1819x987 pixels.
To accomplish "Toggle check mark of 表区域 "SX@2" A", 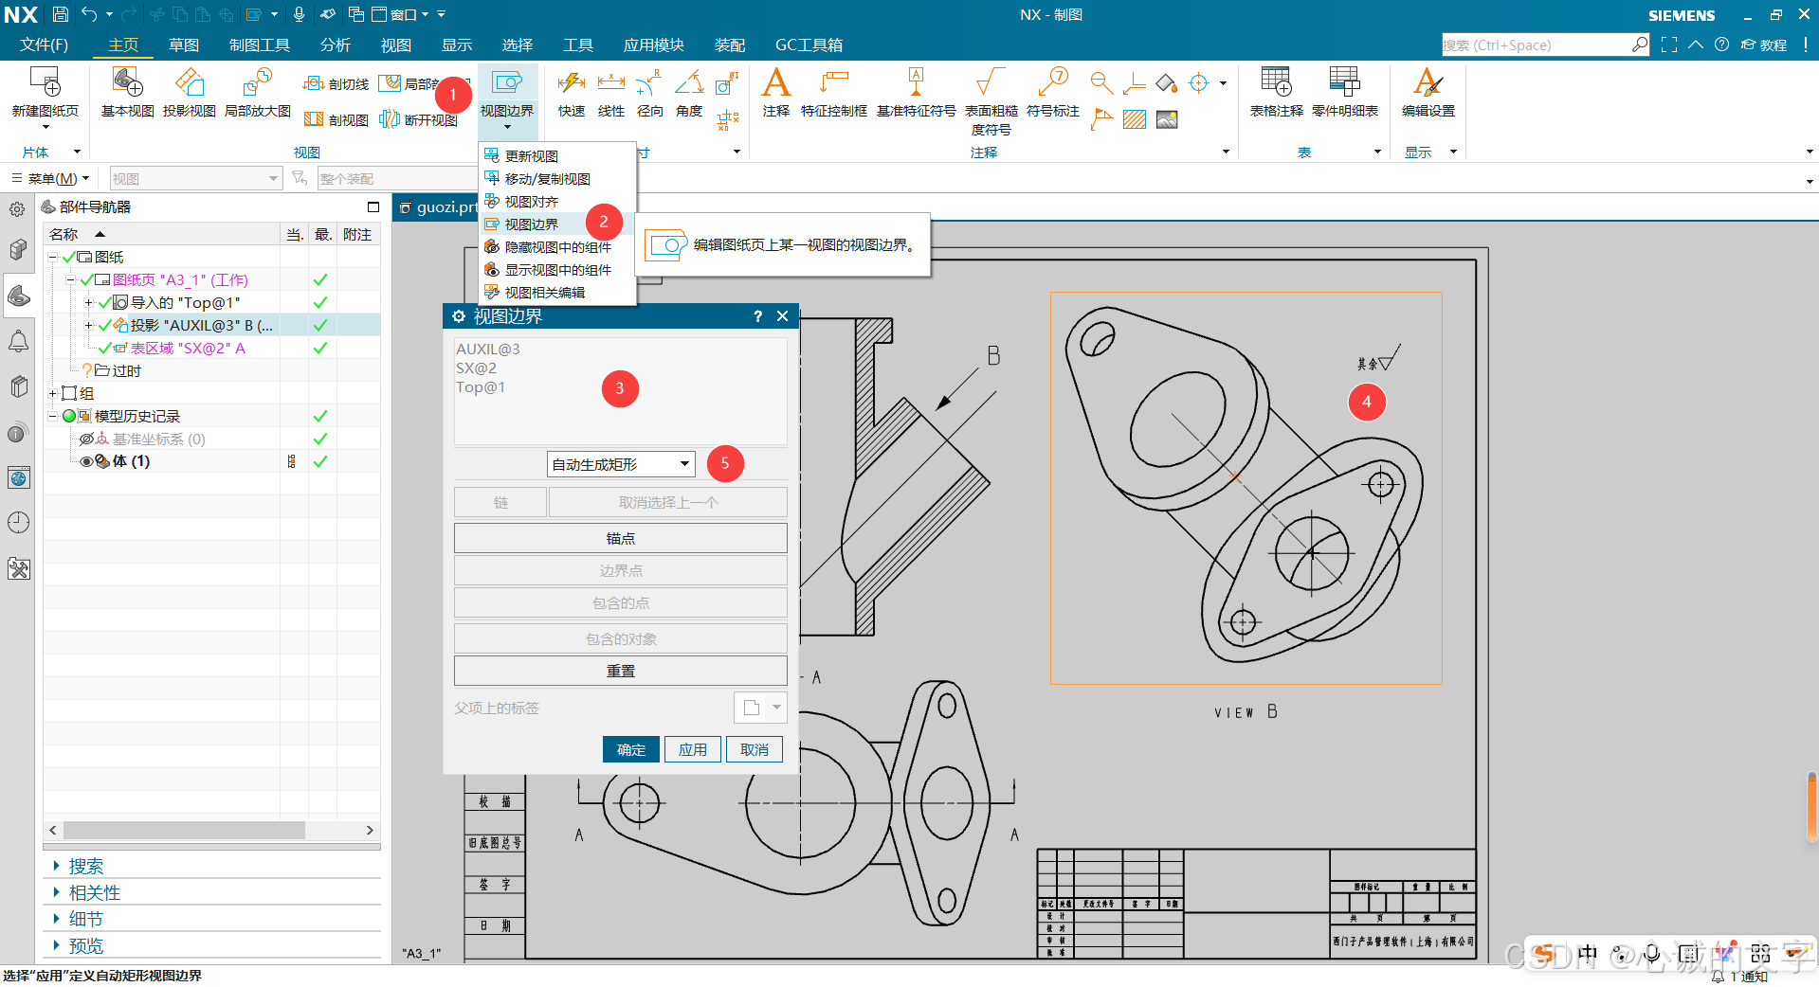I will (104, 348).
